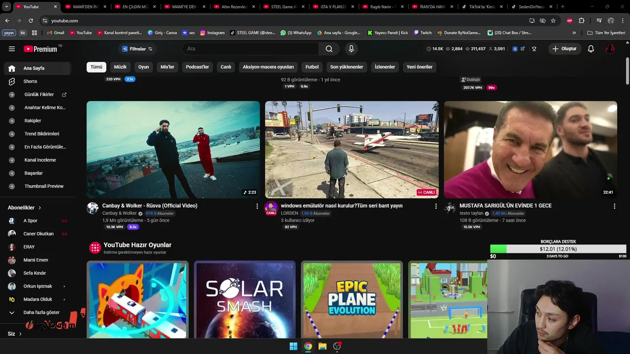Switch to Altın Rezervleri browser tab
630x354 pixels.
click(235, 7)
